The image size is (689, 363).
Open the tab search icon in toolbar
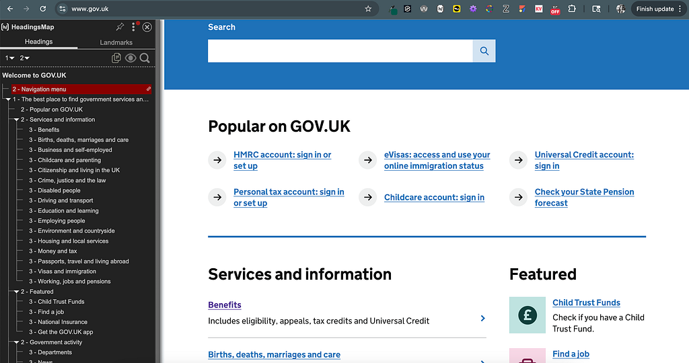(x=596, y=9)
